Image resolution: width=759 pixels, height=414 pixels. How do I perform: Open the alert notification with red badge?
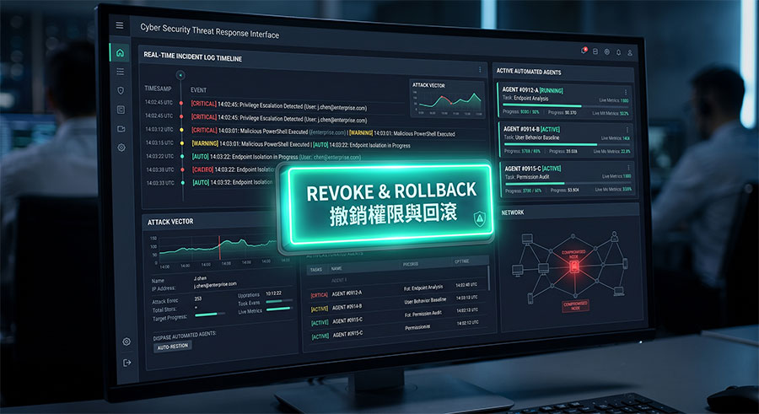click(x=584, y=51)
